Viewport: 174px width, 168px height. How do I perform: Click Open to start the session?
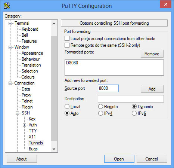click(119, 159)
